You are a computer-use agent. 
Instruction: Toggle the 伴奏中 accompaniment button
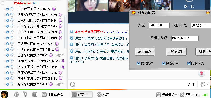click(x=82, y=95)
